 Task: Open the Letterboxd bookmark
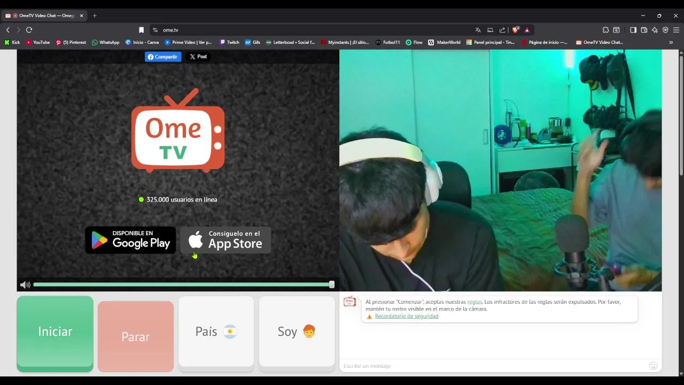point(290,42)
